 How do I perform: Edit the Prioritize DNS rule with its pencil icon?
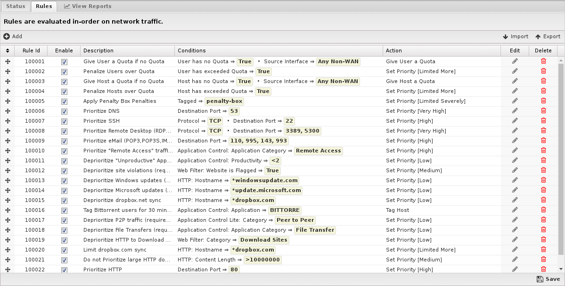click(515, 111)
